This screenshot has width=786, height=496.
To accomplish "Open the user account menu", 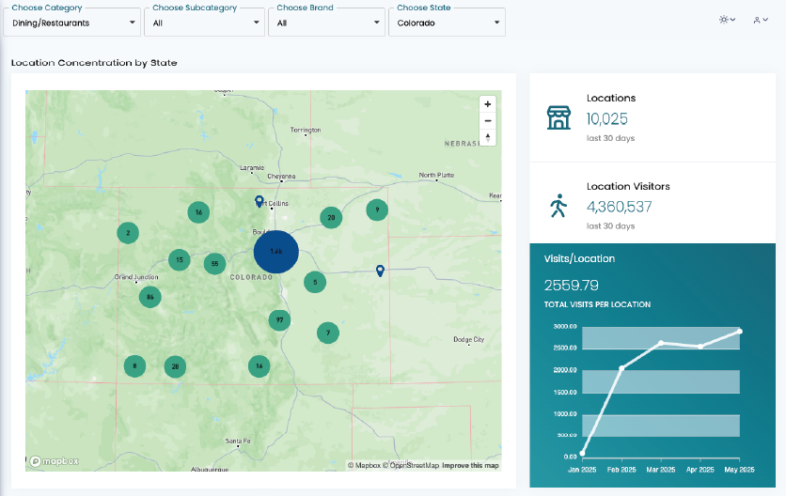I will 760,20.
